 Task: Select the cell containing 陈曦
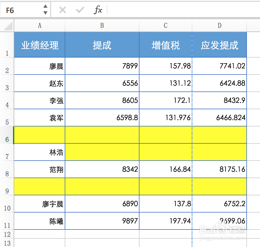[x=39, y=221]
